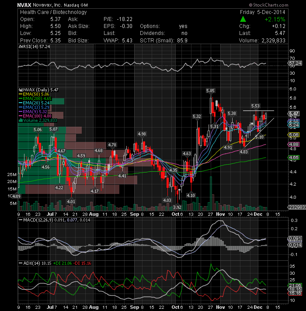Image resolution: width=306 pixels, height=311 pixels.
Task: Click the 4.01 July low annotation
Action: [x=71, y=201]
